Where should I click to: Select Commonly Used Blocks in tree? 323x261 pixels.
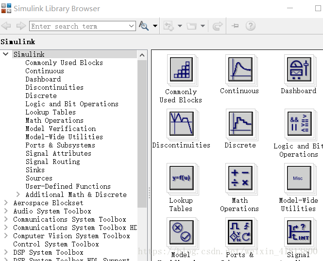pos(64,63)
